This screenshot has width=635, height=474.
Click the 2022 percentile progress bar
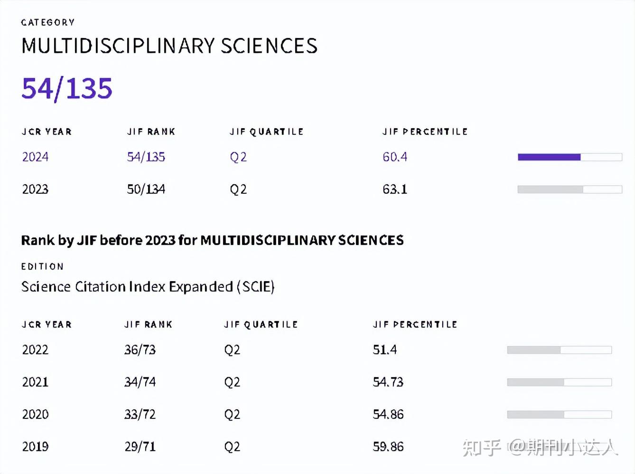[559, 350]
